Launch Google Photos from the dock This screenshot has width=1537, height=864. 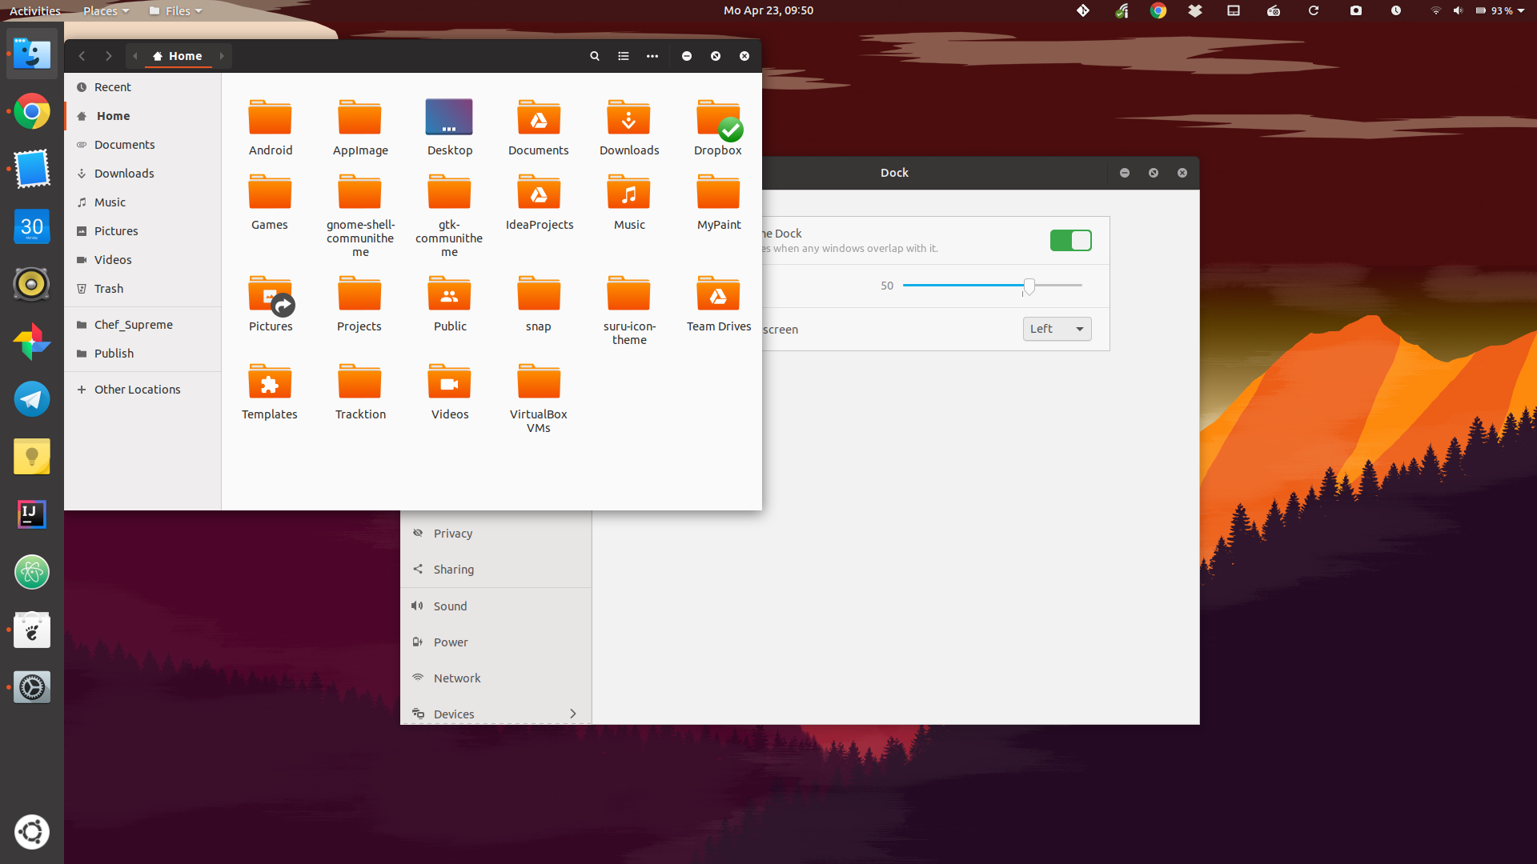(x=31, y=342)
